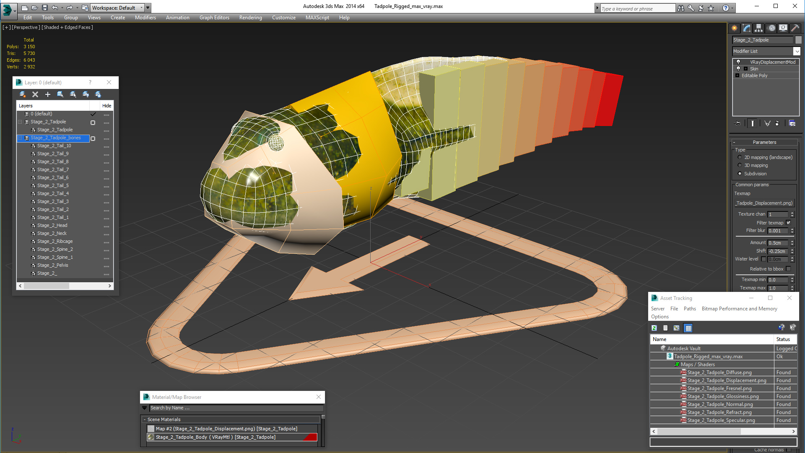Open the Modifier List dropdown
The image size is (805, 453).
(797, 51)
